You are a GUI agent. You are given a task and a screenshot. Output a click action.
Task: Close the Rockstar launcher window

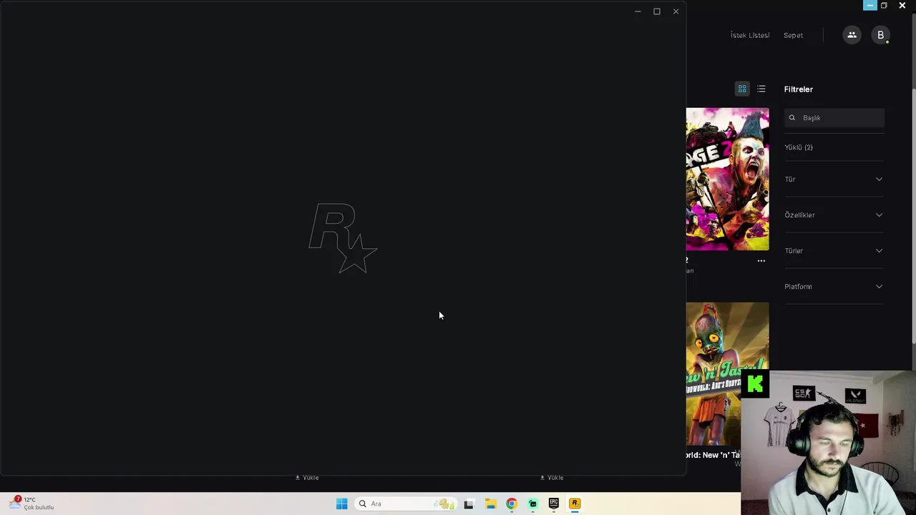(x=676, y=11)
